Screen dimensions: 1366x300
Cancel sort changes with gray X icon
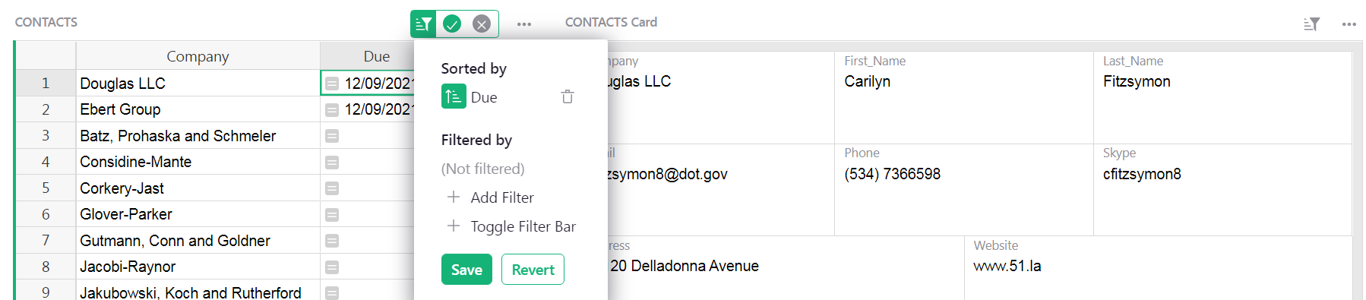[x=482, y=24]
